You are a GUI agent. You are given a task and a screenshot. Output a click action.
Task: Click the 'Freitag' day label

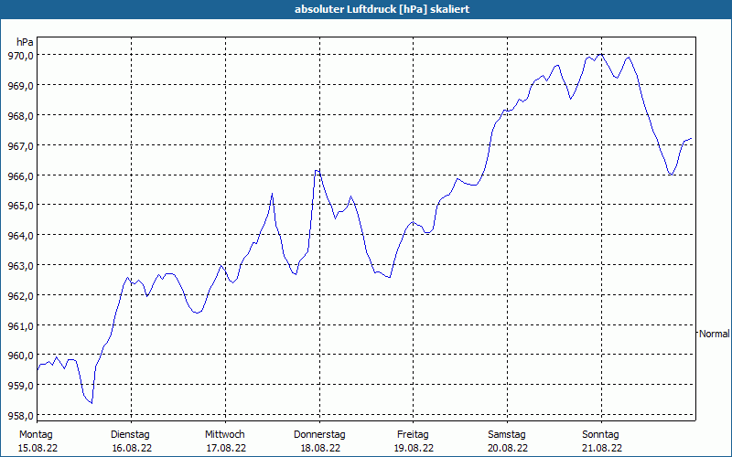413,435
